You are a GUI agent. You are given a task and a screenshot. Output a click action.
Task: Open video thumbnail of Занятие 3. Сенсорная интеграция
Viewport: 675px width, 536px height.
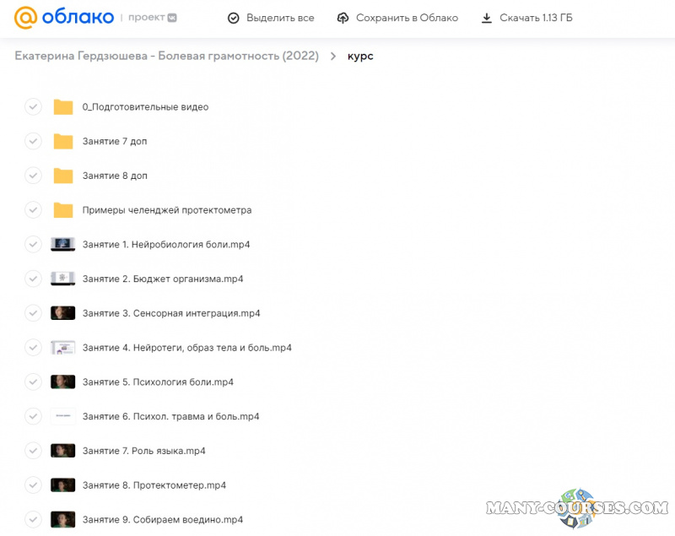pyautogui.click(x=63, y=313)
